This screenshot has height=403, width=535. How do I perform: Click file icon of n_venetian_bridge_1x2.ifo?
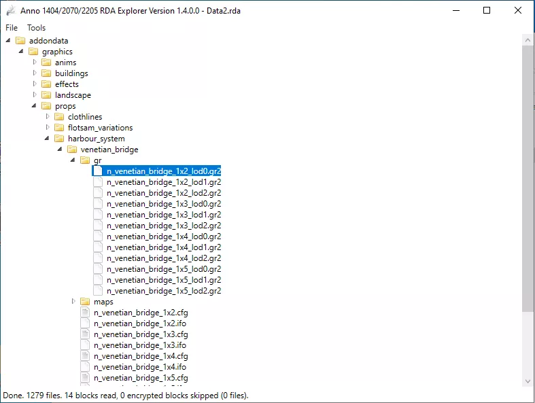point(85,323)
